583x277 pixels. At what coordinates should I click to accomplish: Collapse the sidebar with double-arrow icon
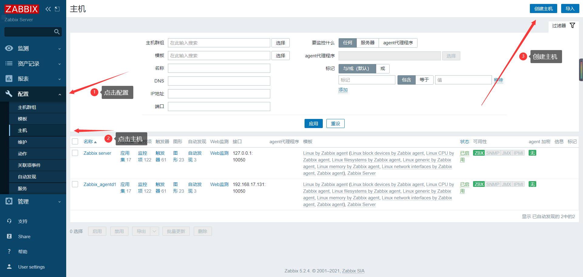(48, 9)
